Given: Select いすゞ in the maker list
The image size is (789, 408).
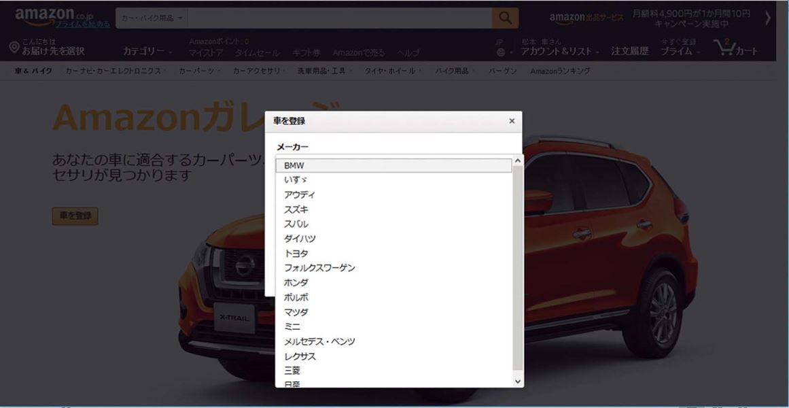Looking at the screenshot, I should (x=393, y=180).
